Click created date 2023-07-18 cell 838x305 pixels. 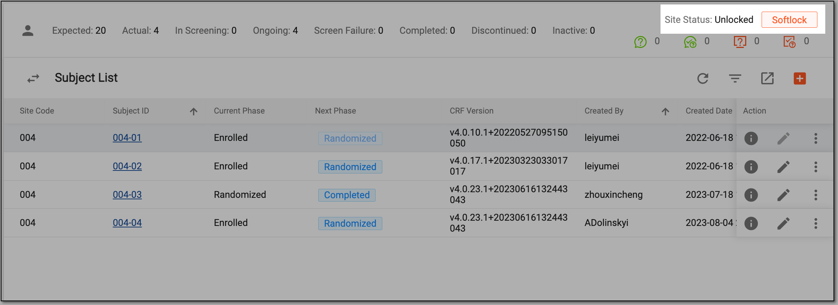710,194
